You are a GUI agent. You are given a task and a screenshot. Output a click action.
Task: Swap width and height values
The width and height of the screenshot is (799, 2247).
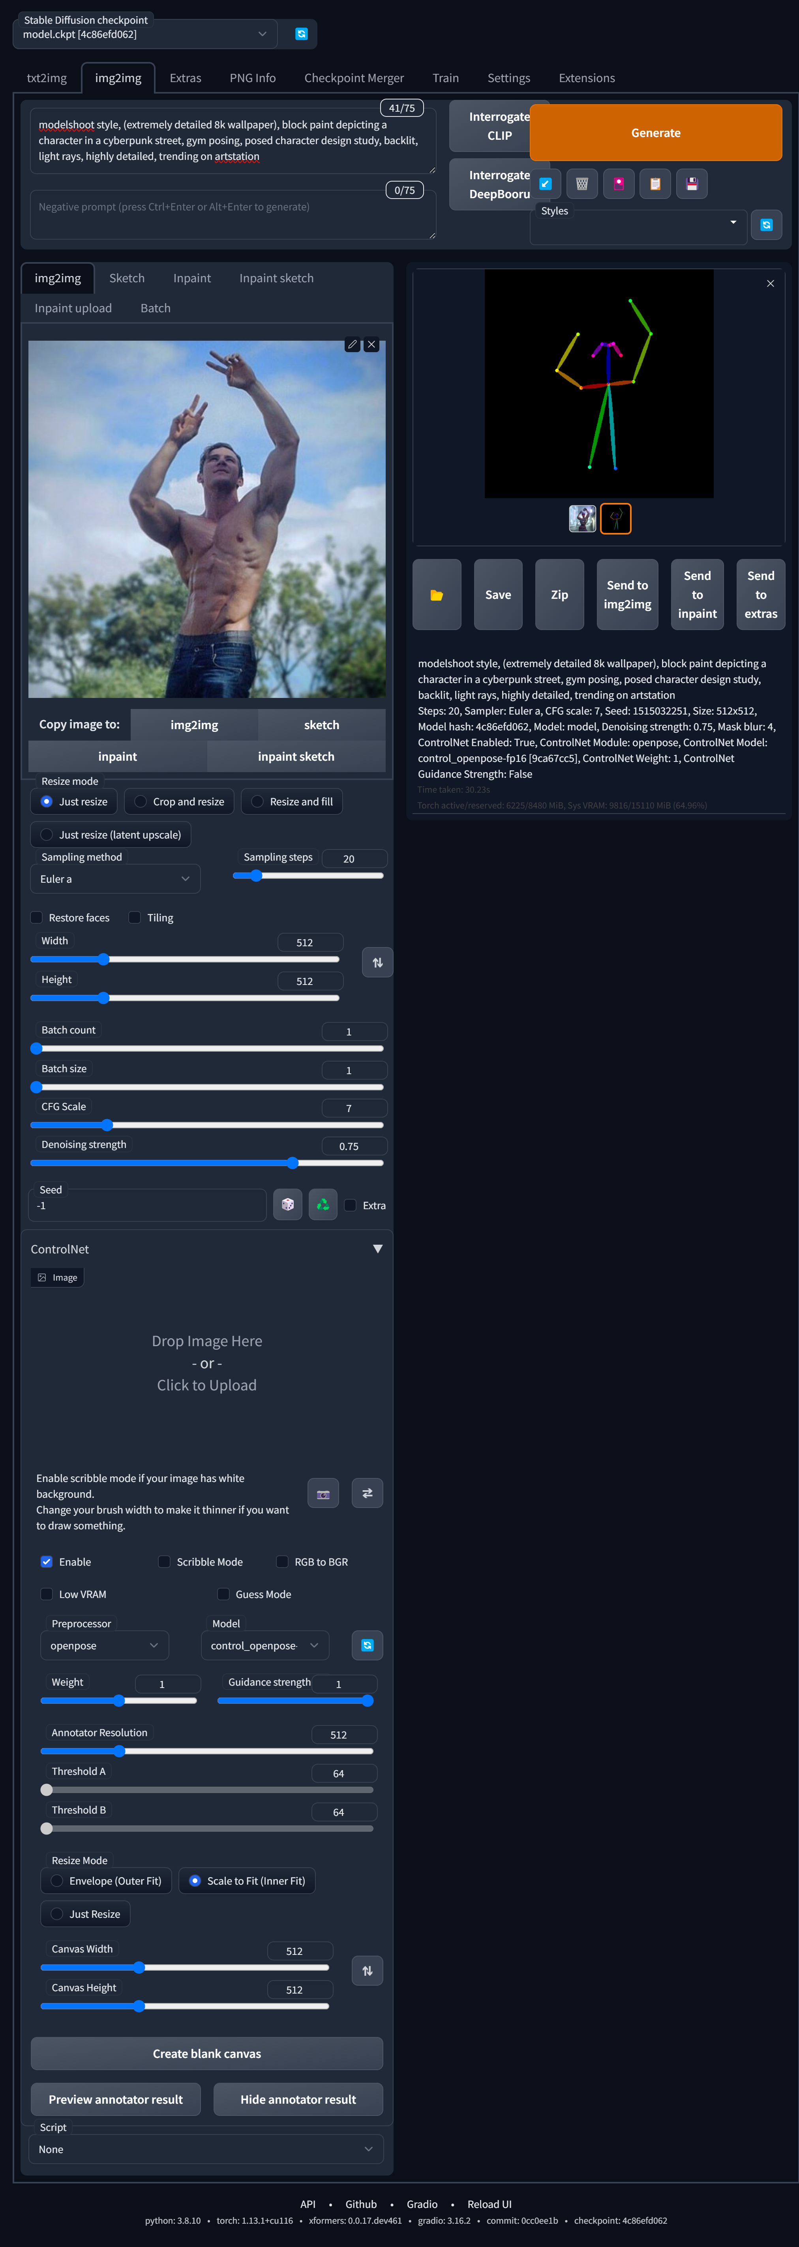378,963
